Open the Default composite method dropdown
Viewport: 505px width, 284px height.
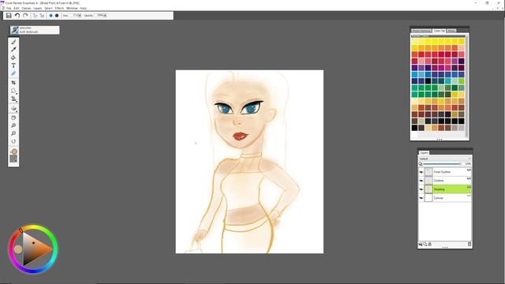(445, 159)
